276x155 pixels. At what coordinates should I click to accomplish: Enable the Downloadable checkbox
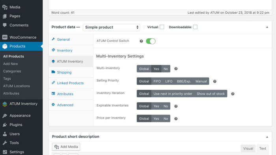[195, 27]
